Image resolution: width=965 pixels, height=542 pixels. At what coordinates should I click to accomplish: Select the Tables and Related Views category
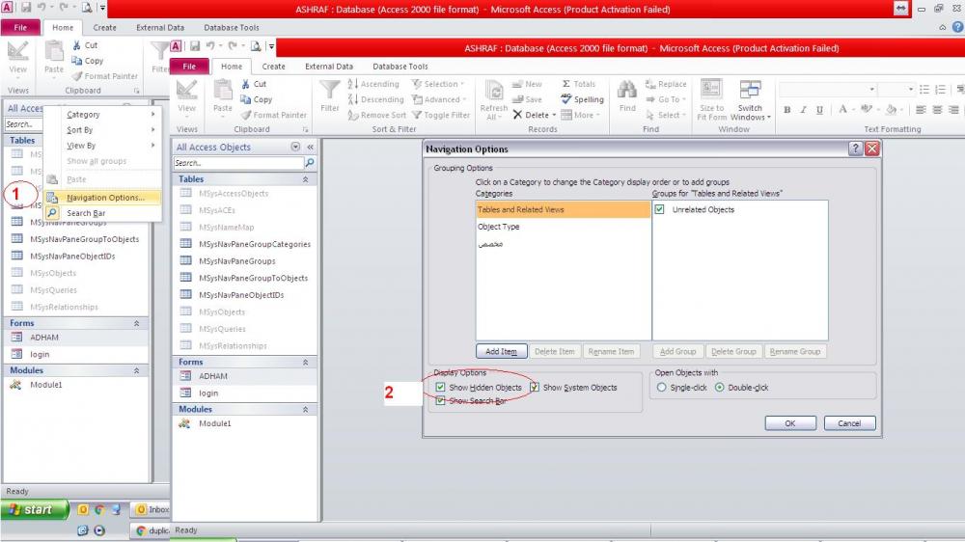563,209
